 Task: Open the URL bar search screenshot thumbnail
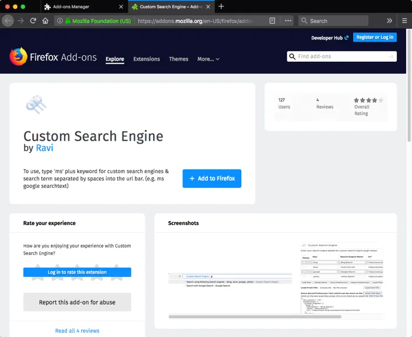[x=230, y=280]
